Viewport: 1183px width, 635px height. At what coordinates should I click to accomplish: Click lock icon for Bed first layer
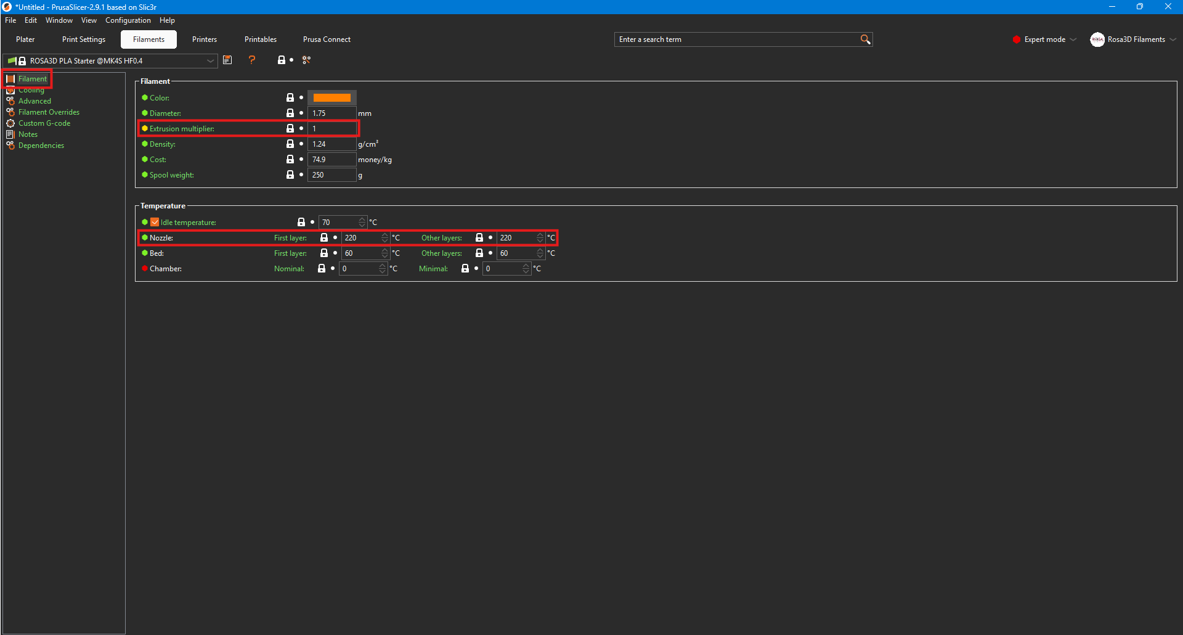click(x=324, y=253)
